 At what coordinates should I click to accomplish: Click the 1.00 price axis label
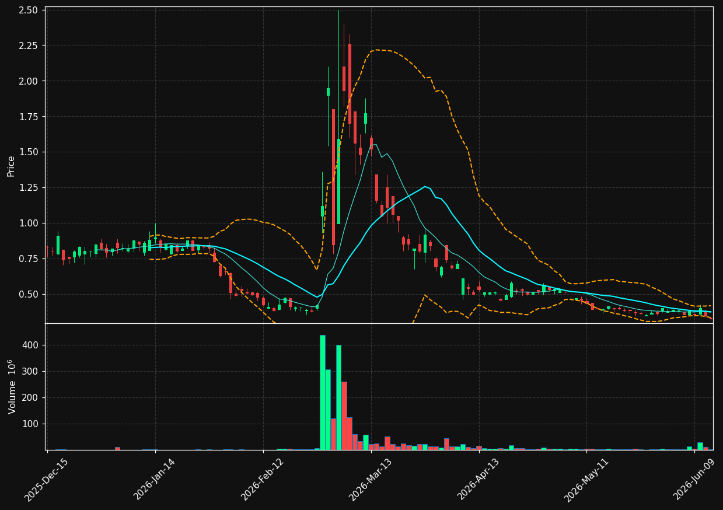click(x=29, y=223)
